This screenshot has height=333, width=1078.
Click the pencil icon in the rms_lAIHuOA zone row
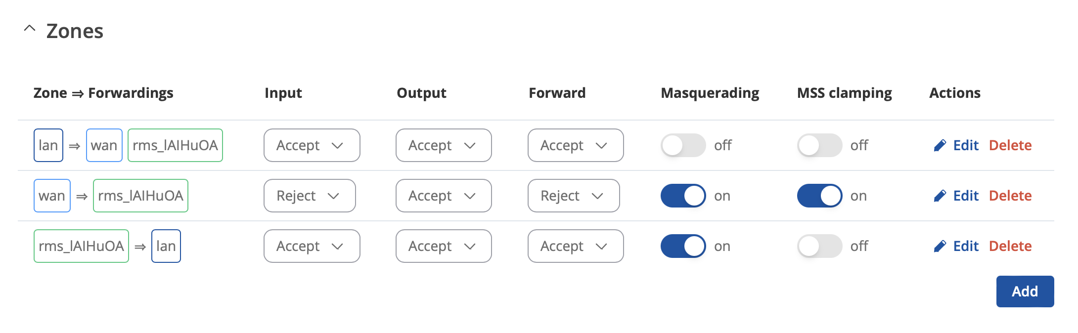940,246
